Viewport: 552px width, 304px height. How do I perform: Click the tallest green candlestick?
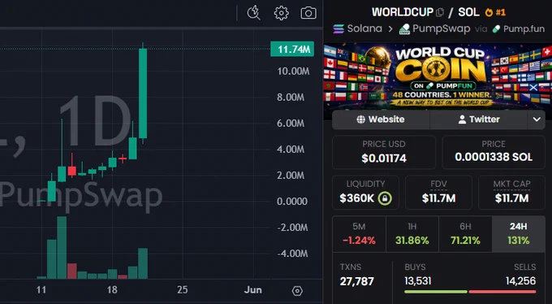click(x=143, y=93)
